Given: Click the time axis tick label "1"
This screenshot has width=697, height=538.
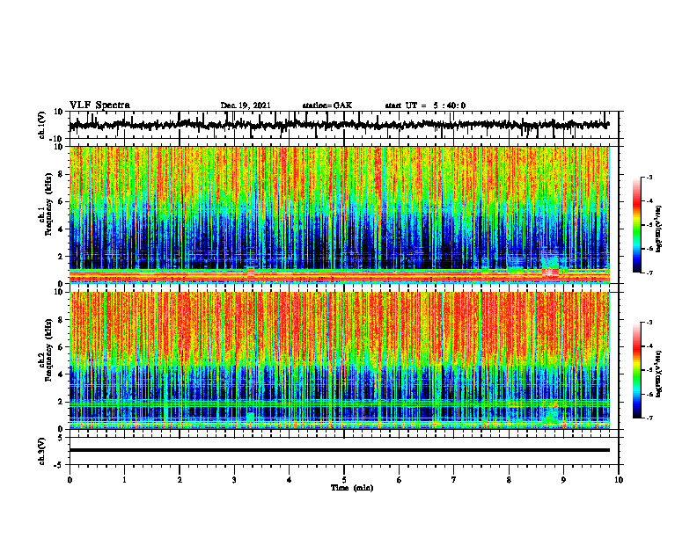Looking at the screenshot, I should [124, 480].
